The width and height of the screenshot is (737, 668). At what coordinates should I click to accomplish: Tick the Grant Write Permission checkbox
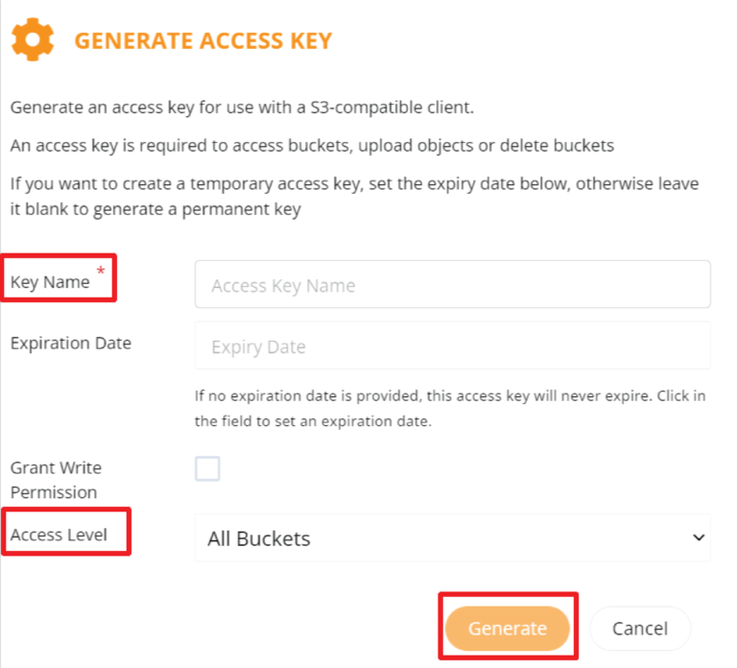(207, 468)
